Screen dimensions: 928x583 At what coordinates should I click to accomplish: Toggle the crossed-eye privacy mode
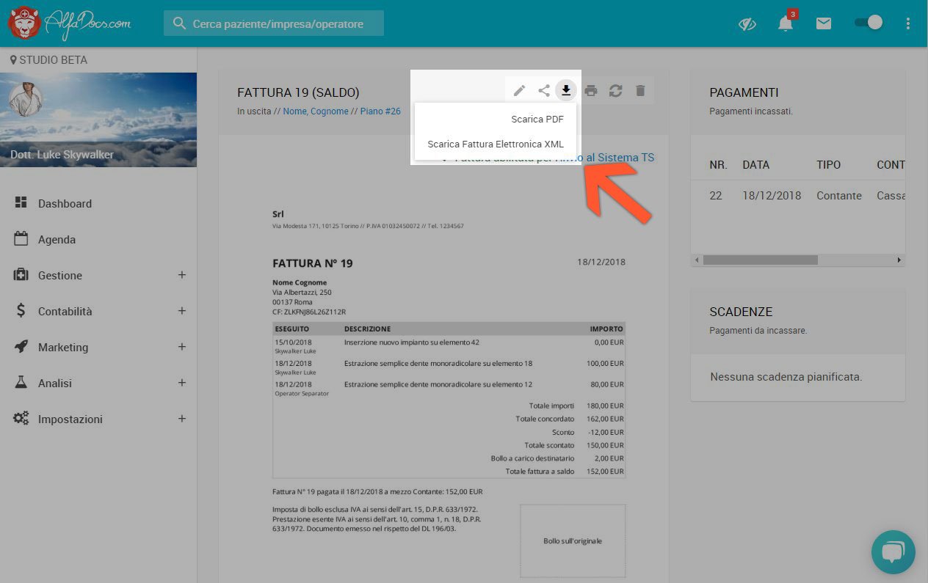[x=747, y=23]
